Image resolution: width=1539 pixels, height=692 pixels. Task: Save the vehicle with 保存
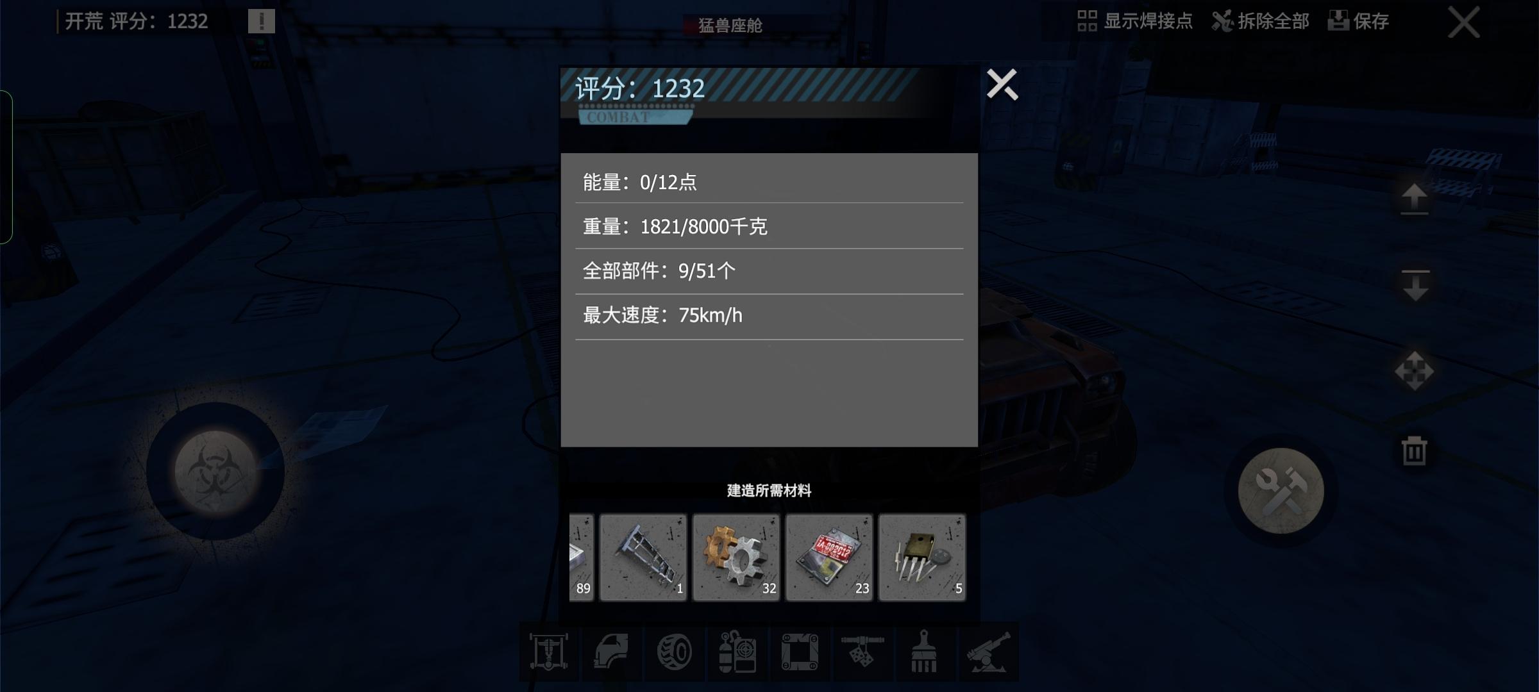(x=1358, y=21)
